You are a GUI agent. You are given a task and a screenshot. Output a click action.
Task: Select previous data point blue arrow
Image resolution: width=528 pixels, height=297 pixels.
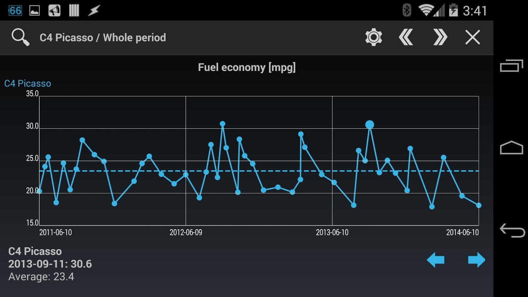(x=436, y=260)
